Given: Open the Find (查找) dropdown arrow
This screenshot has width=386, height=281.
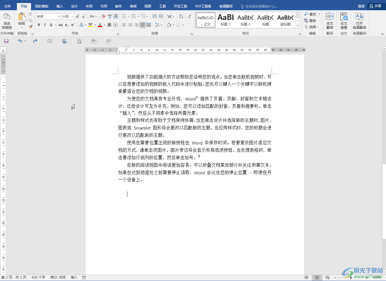Looking at the screenshot, I should 319,14.
